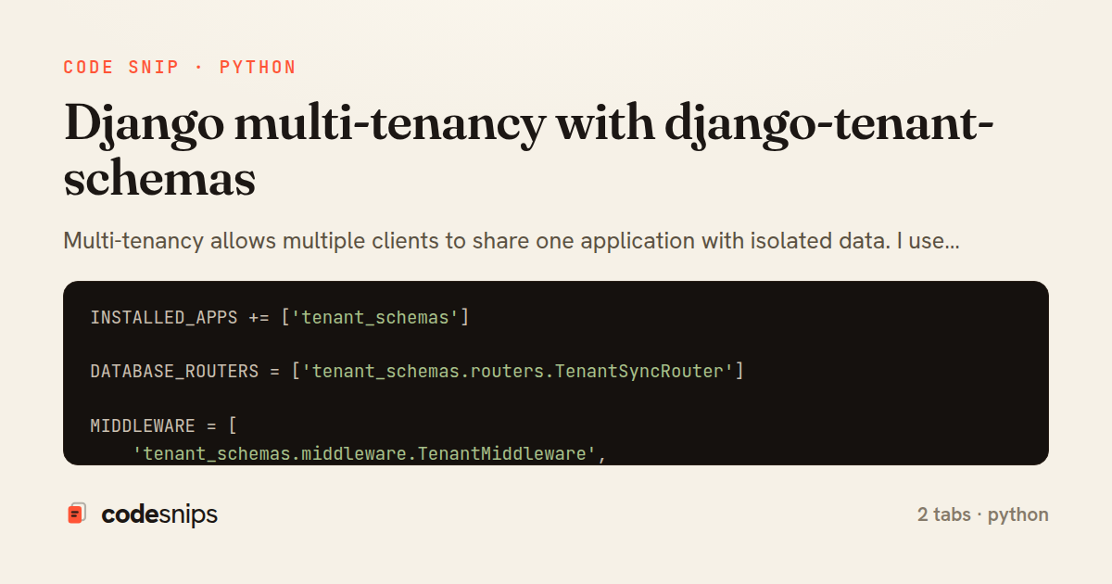Select the 'CODE SNIP · PYTHON' label
The height and width of the screenshot is (584, 1112).
(x=180, y=68)
